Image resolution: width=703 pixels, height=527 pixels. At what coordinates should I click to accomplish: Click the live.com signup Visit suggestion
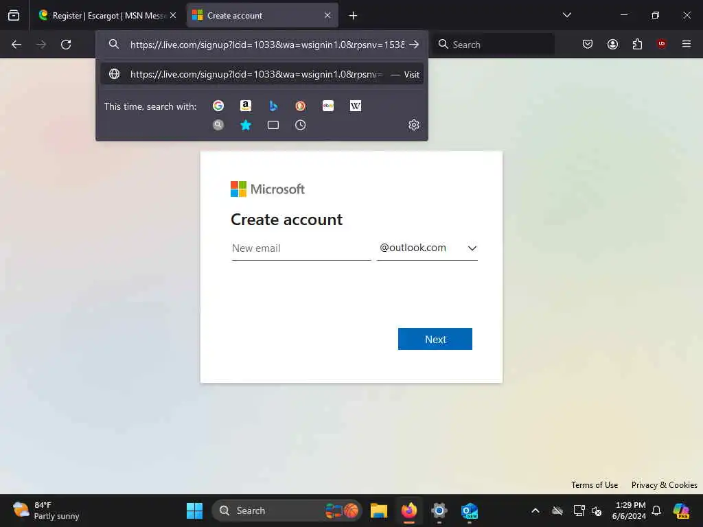262,74
